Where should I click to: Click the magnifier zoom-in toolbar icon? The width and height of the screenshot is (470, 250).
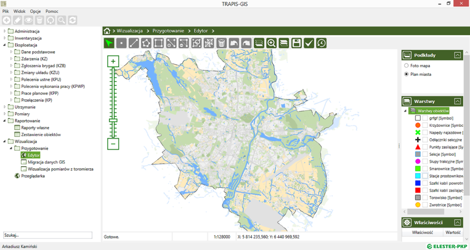pos(271,43)
